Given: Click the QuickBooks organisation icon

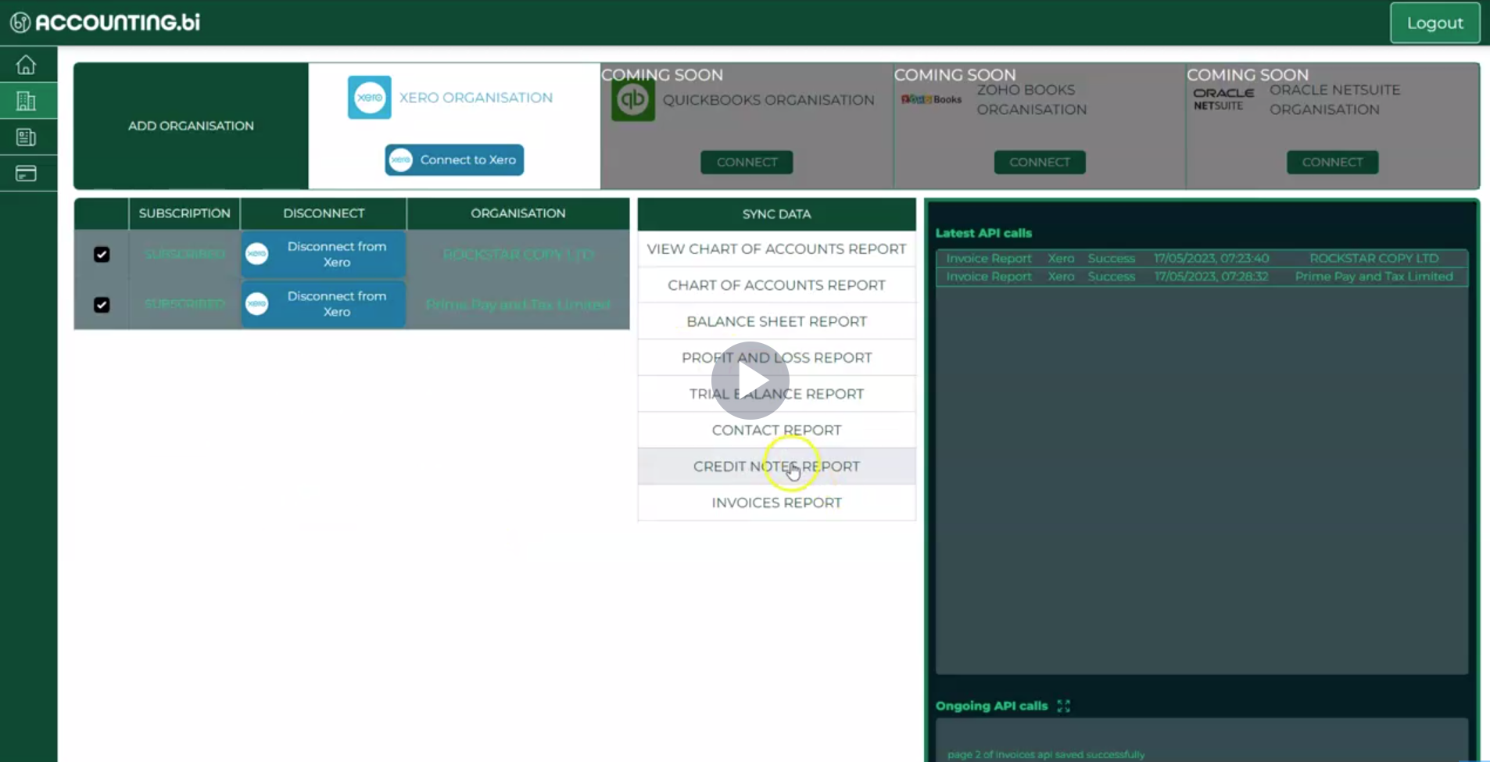Looking at the screenshot, I should pyautogui.click(x=633, y=99).
